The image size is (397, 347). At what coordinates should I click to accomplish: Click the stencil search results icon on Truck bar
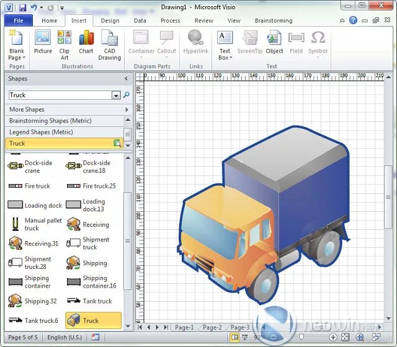pos(117,143)
